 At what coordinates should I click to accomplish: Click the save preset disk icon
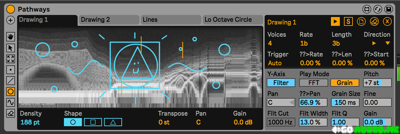(389, 10)
